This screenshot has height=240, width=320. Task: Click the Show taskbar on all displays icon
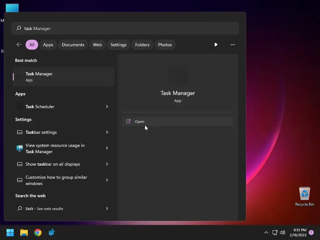[x=20, y=164]
